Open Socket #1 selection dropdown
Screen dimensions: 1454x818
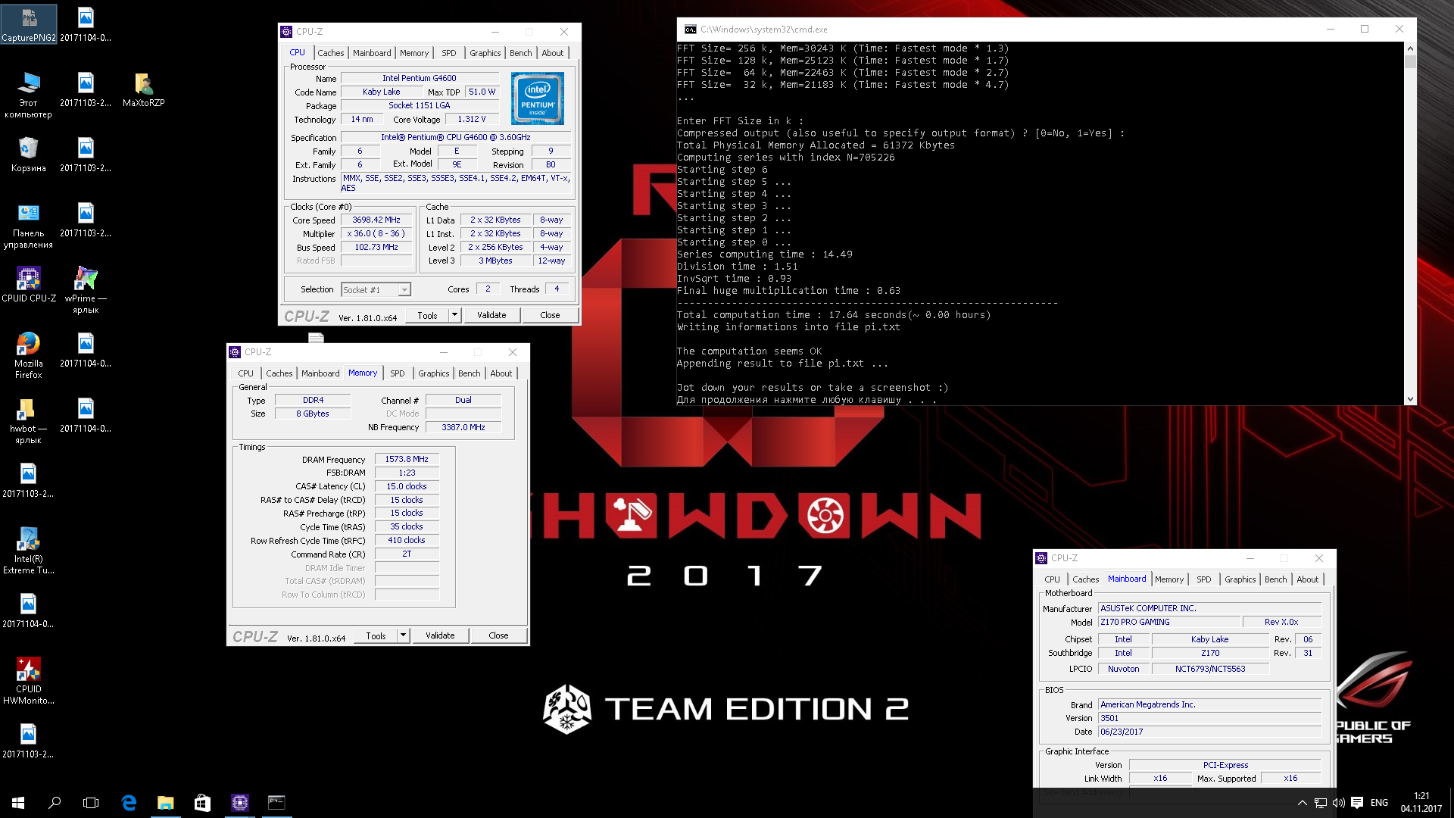pyautogui.click(x=376, y=289)
